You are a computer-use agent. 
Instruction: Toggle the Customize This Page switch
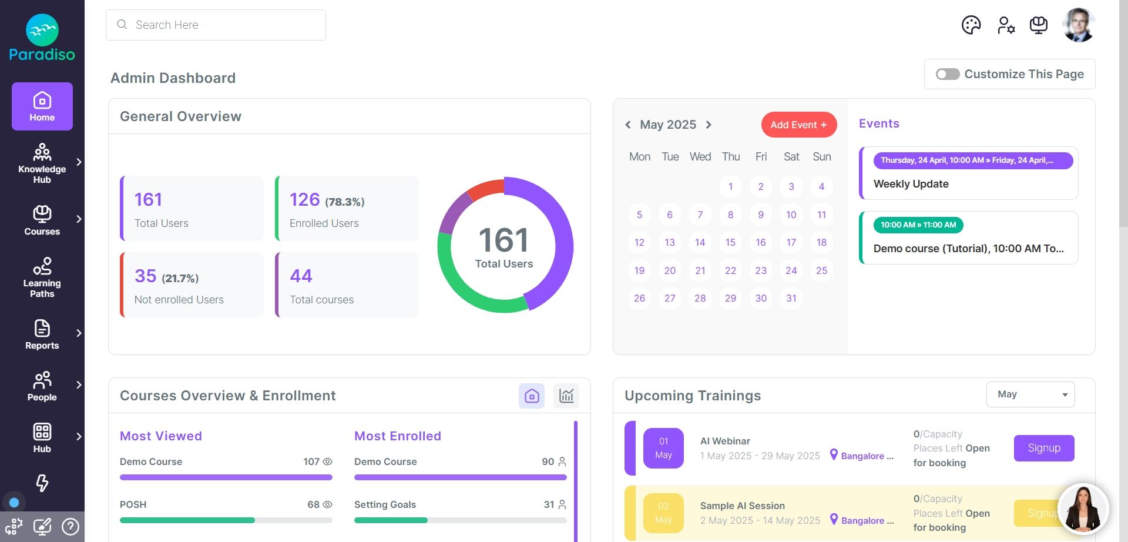(x=948, y=74)
